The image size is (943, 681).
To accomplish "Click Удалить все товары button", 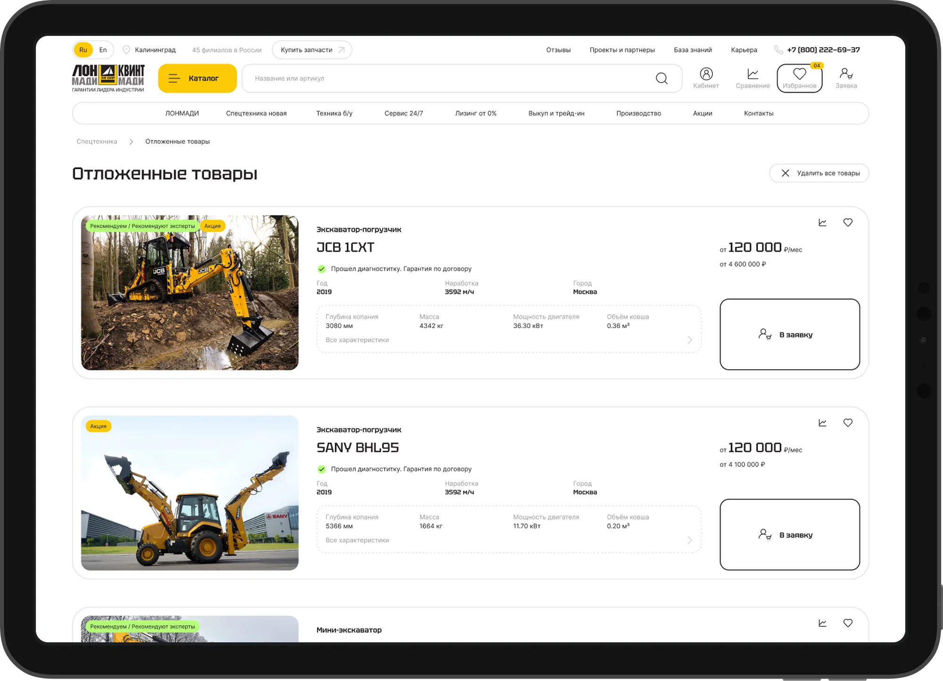I will tap(819, 173).
